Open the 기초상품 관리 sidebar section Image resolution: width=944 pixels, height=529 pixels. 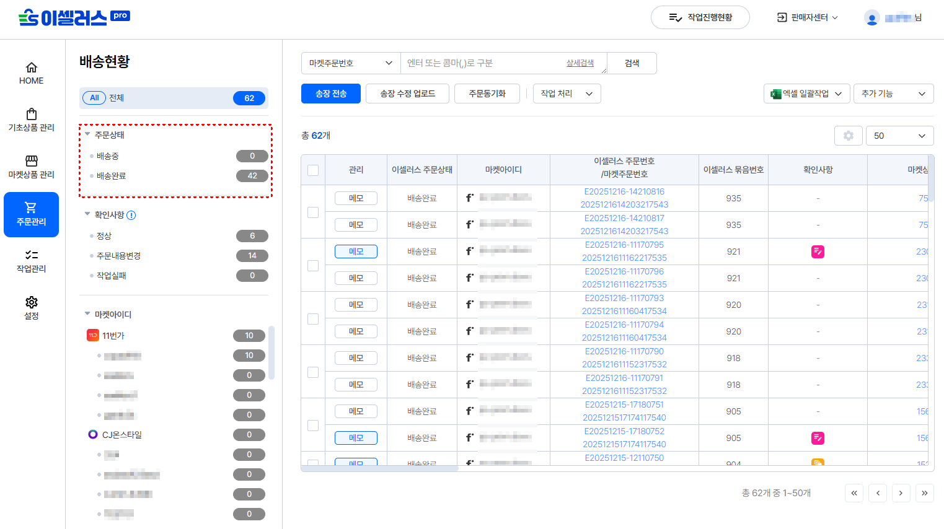[31, 120]
